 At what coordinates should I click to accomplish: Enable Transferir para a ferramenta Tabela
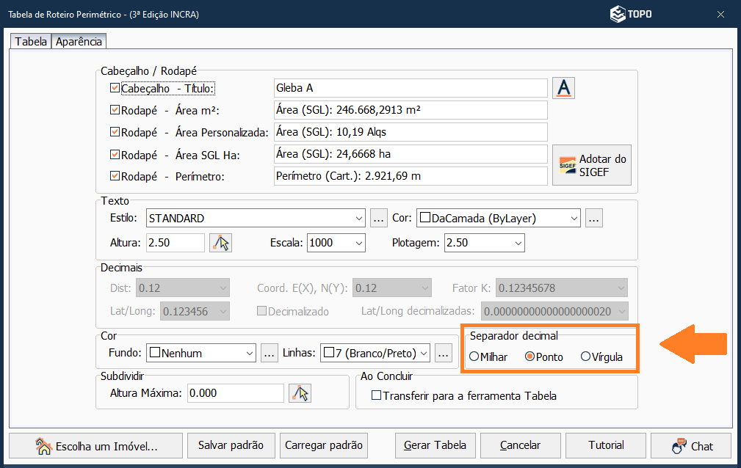pyautogui.click(x=377, y=395)
